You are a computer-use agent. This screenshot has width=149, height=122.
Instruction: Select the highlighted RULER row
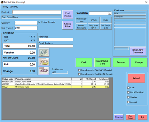pyautogui.click(x=55, y=87)
